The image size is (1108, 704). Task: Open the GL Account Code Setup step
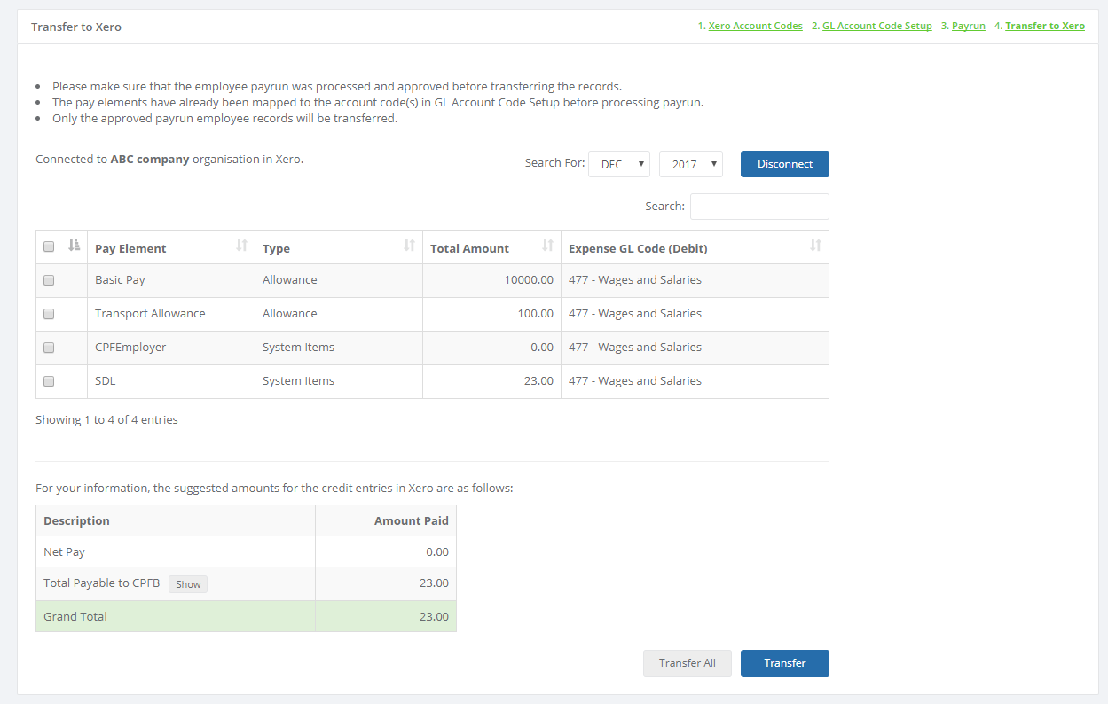pyautogui.click(x=877, y=26)
